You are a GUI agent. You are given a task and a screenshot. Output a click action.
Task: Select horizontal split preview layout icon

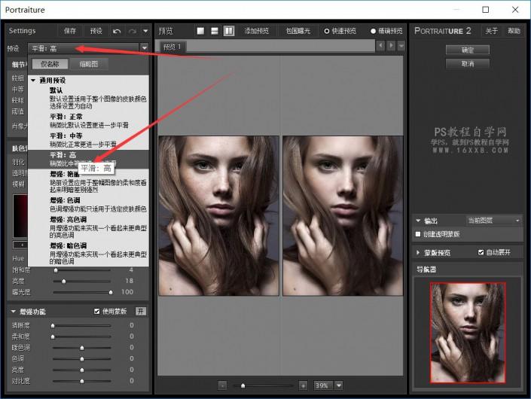click(x=214, y=31)
